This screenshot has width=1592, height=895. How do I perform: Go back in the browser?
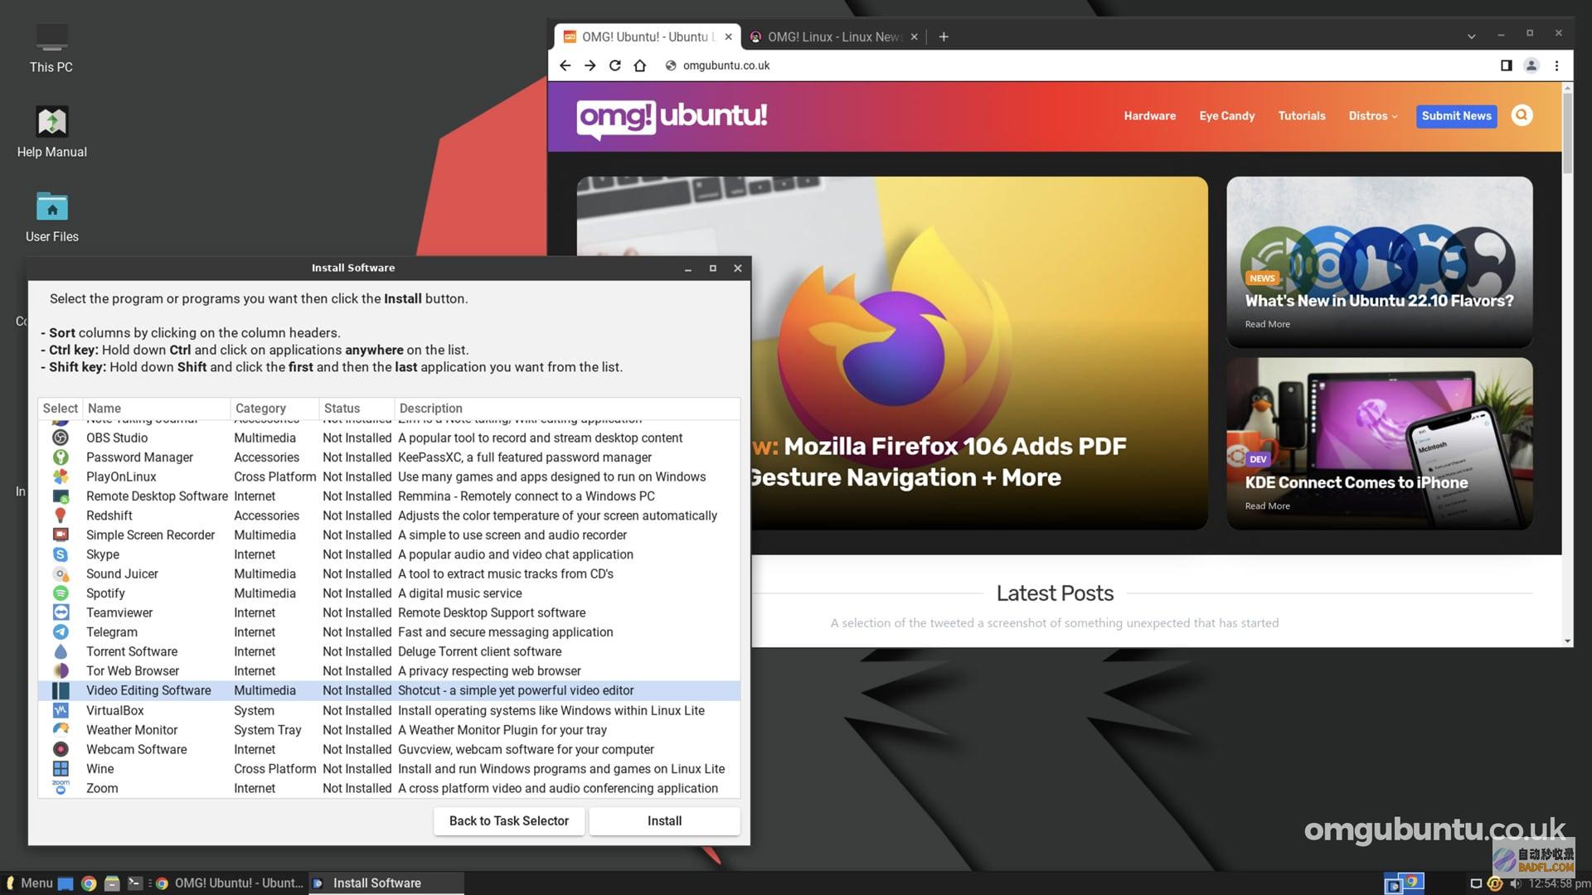point(565,65)
